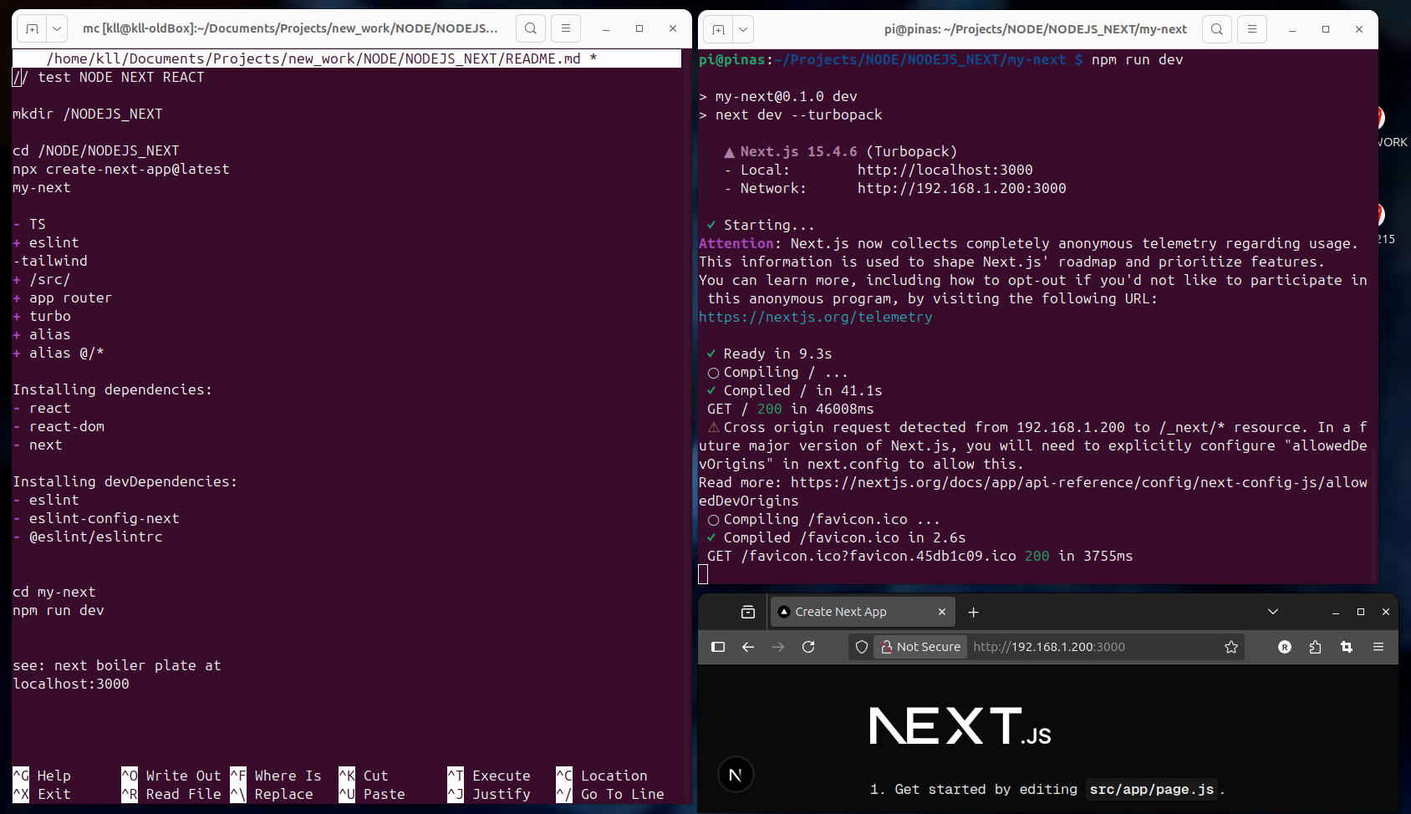Select the ^J Justify shortcut
1411x814 pixels.
[x=489, y=794]
